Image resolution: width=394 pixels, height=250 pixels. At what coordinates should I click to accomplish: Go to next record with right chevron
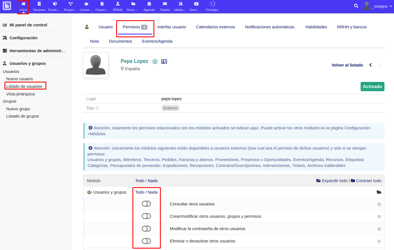(380, 65)
